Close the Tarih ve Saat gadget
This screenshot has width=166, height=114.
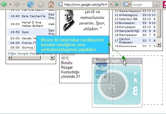coord(139,61)
